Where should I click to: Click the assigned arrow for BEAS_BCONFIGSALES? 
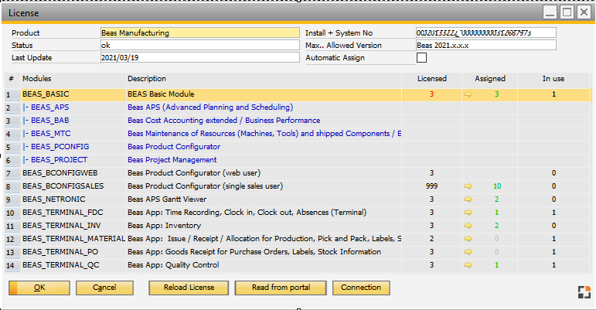coord(468,186)
